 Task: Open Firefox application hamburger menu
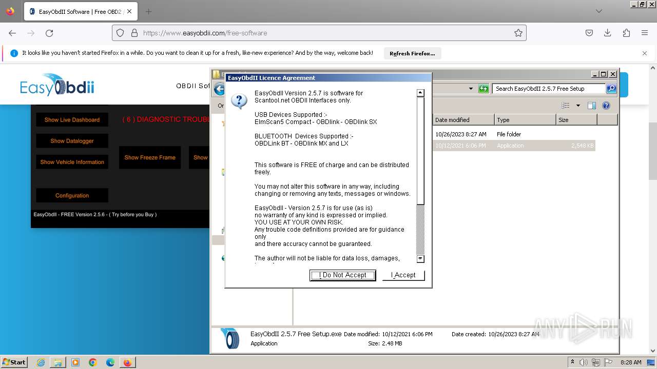645,33
